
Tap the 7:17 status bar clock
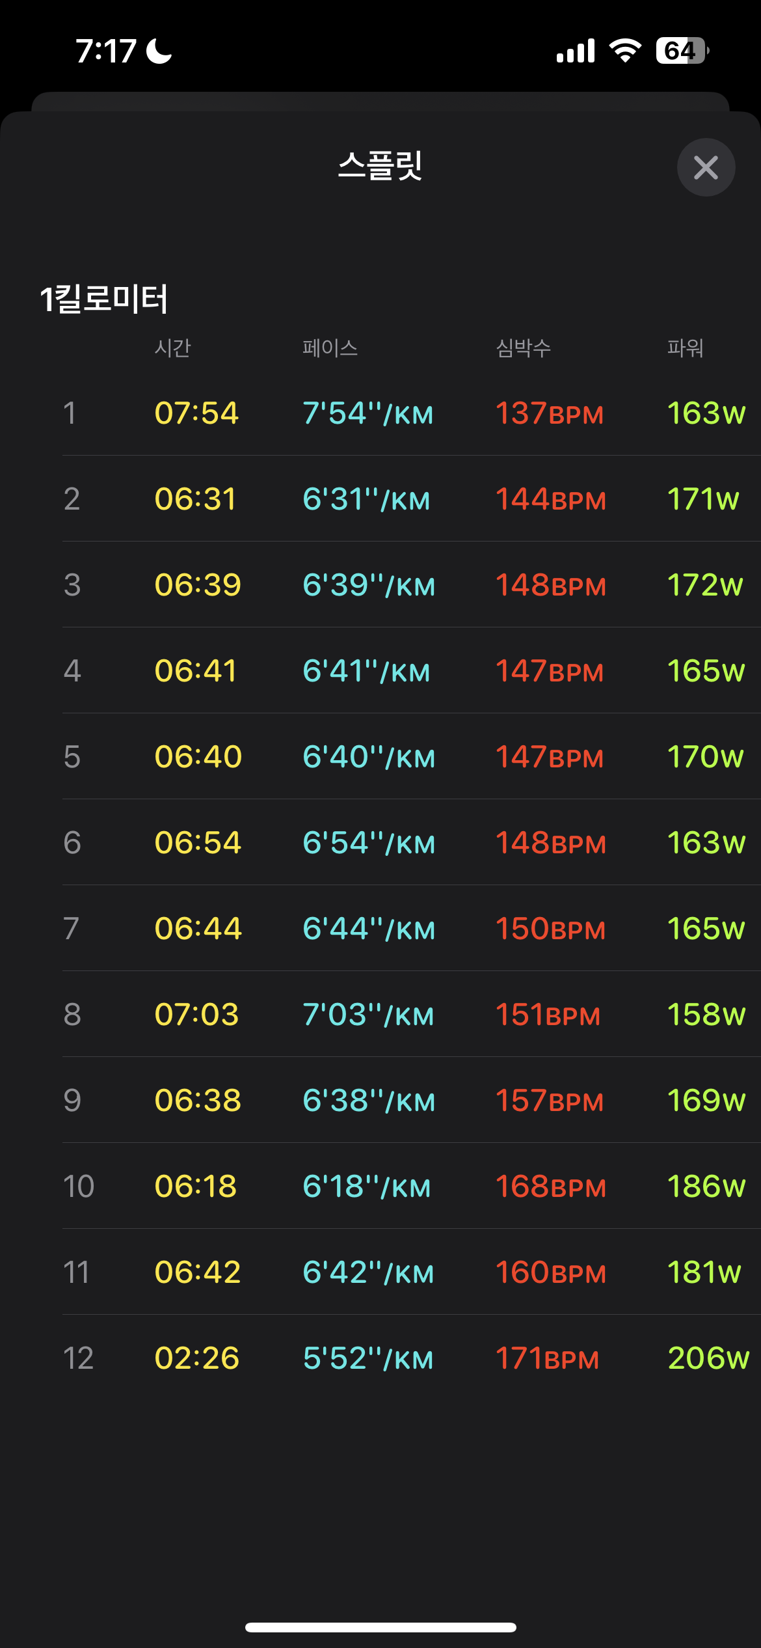[106, 51]
